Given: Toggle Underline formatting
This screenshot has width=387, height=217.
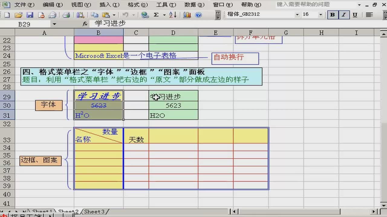Looking at the screenshot, I should [355, 15].
